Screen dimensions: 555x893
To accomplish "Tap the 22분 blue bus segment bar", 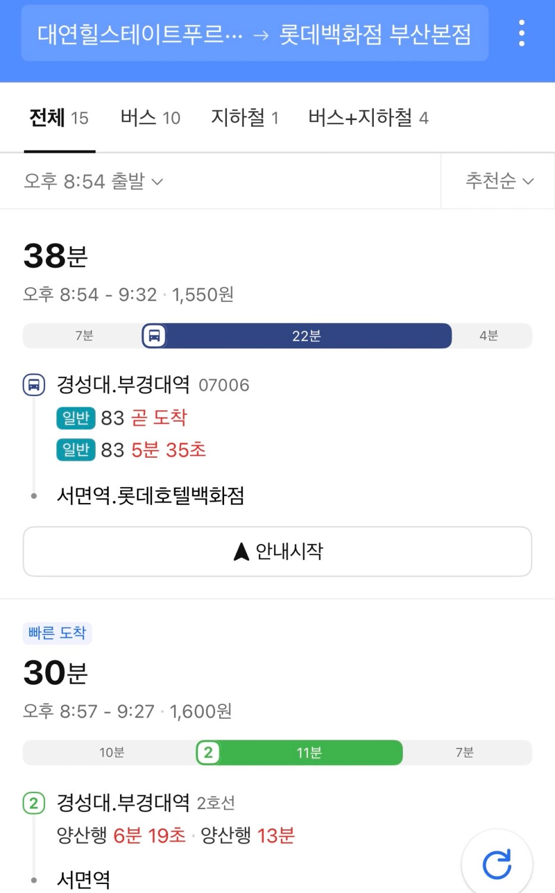I will (x=297, y=336).
